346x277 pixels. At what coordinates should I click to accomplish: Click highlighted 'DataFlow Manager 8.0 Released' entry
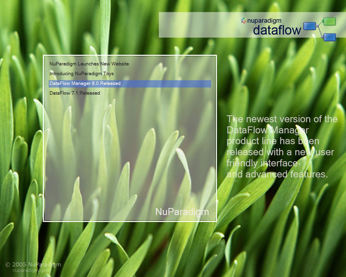tap(130, 84)
